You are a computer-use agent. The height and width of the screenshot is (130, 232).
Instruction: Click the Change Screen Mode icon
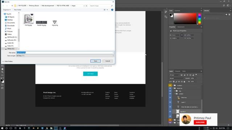[x=2, y=88]
